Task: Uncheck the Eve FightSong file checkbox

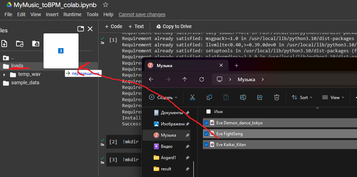Action: (x=207, y=134)
